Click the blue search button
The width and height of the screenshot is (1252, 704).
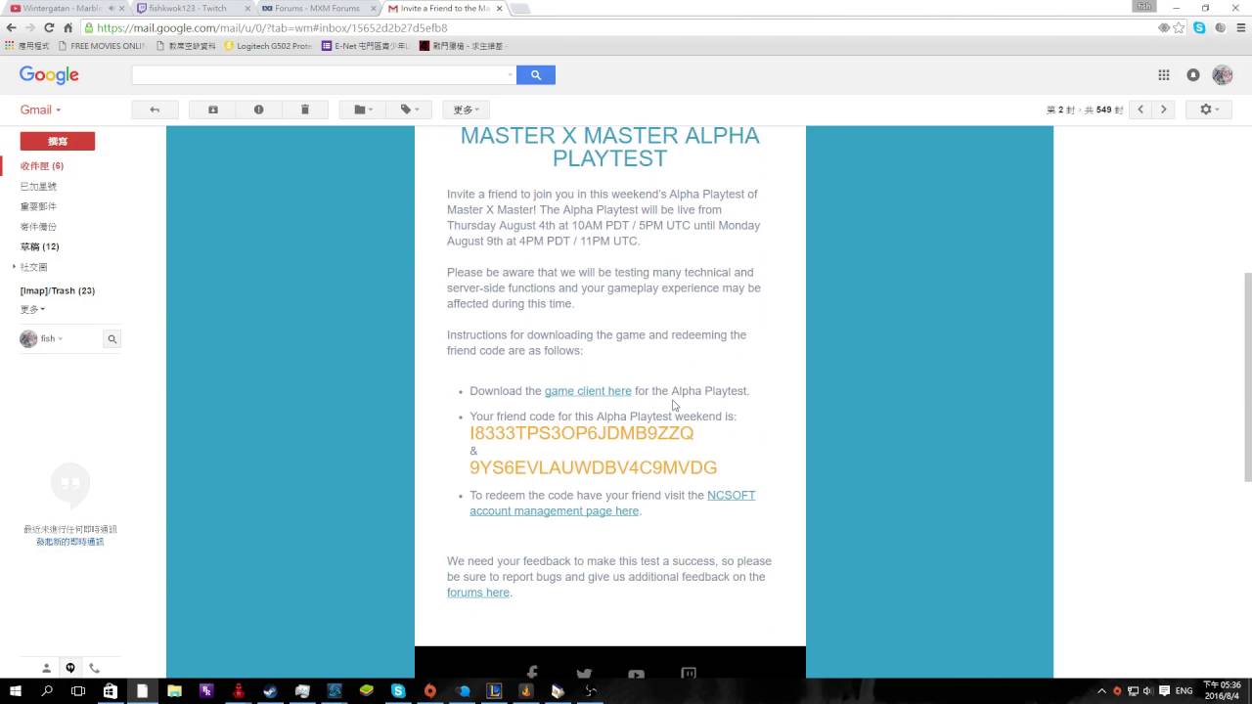click(535, 75)
